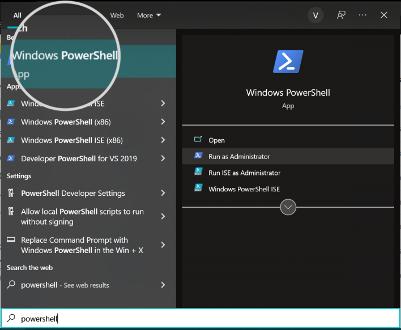The width and height of the screenshot is (401, 330).
Task: Click Run ISE as Administrator action
Action: pos(288,173)
